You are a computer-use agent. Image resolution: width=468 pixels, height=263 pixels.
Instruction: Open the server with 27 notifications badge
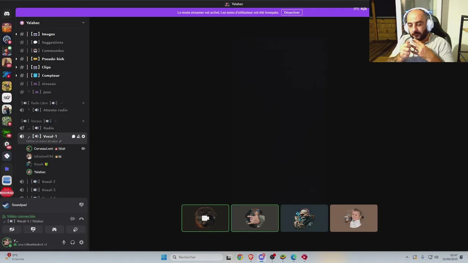point(7,62)
